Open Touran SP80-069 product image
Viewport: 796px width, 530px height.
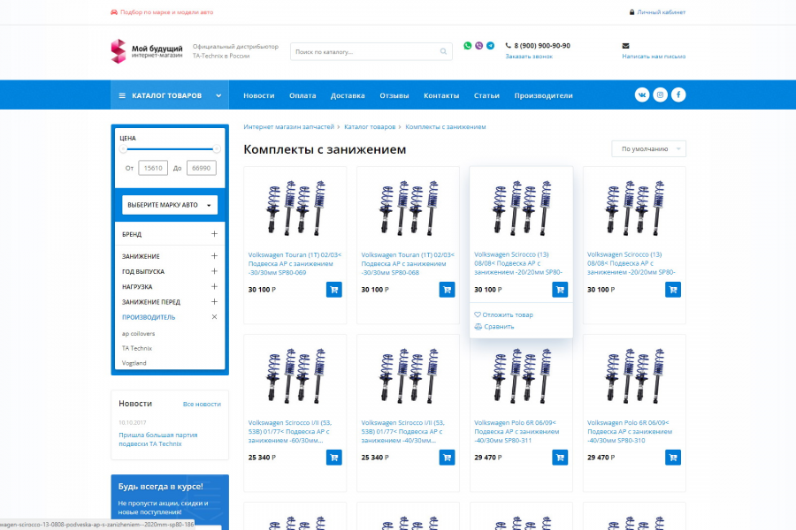click(295, 208)
